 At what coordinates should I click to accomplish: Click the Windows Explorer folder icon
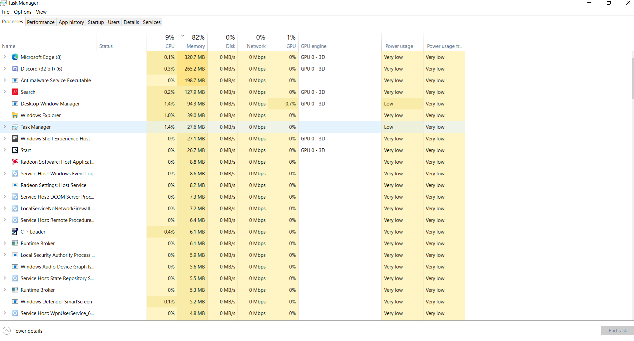[15, 115]
